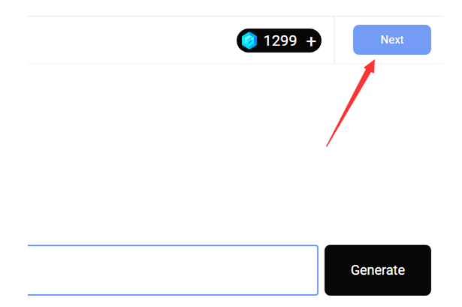Screen dimensions: 462x307
Task: Click the gem icon left of the plus
Action: click(249, 41)
